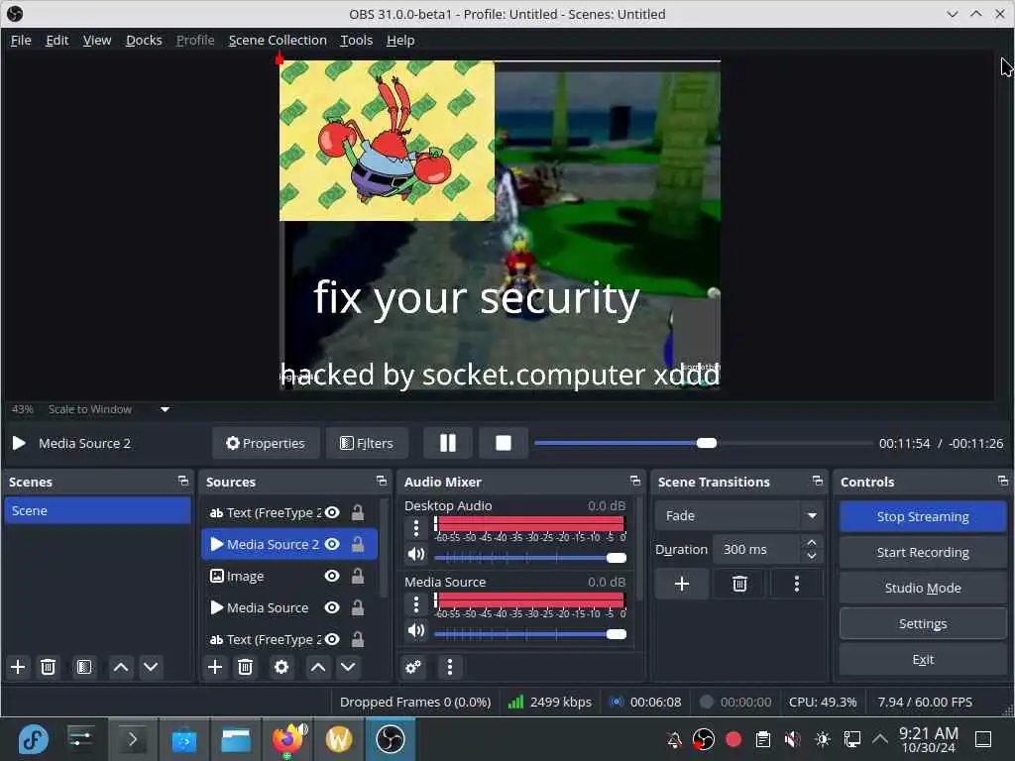Lock the Image source
The image size is (1015, 761).
357,576
